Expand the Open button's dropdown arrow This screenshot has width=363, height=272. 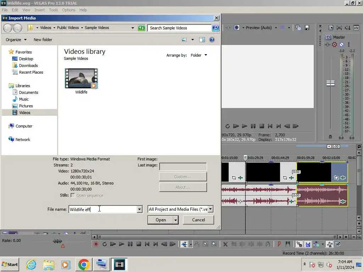click(176, 220)
